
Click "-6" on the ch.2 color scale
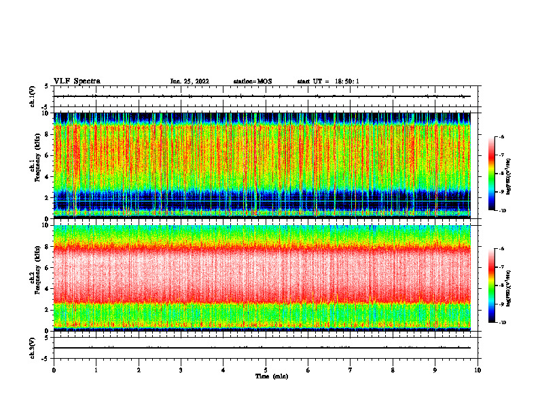[502, 249]
